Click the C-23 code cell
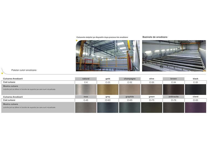This screenshot has width=208, height=153. click(108, 82)
